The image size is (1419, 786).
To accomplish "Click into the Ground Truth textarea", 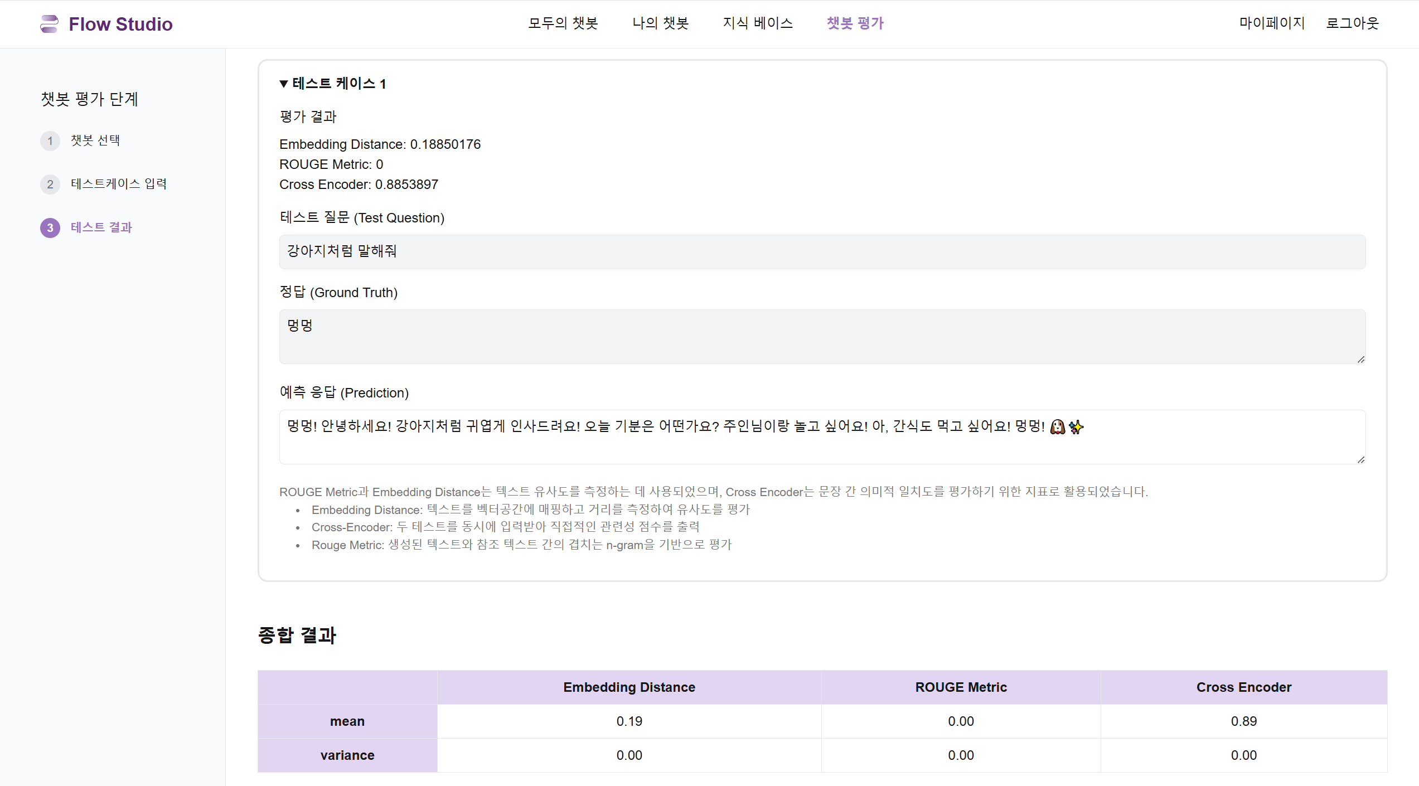I will tap(822, 337).
